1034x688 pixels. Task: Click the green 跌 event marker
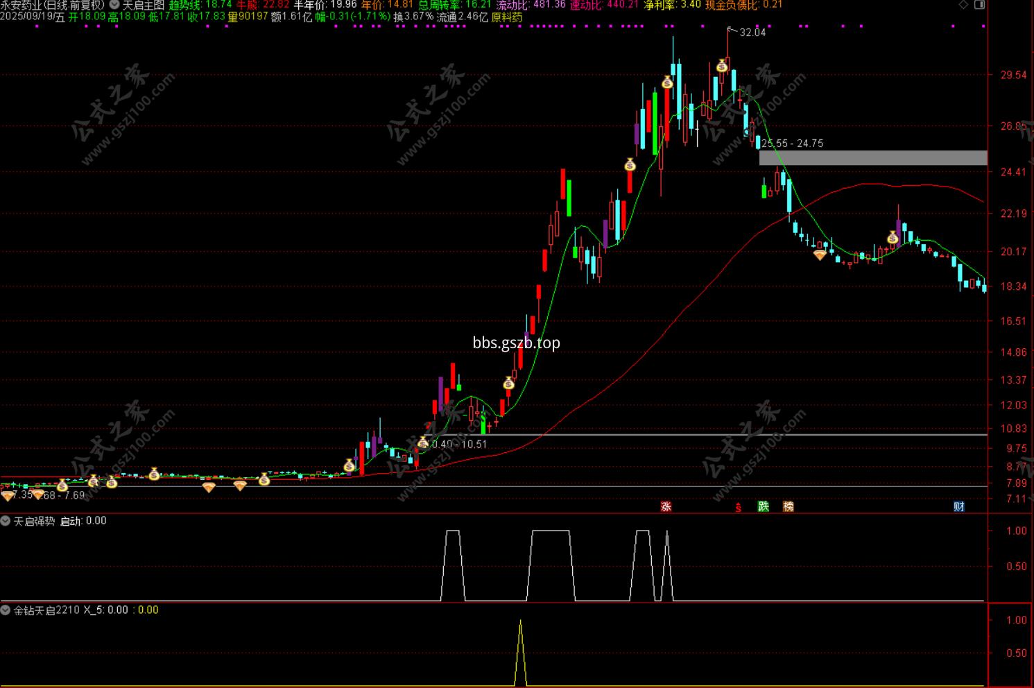[x=764, y=506]
